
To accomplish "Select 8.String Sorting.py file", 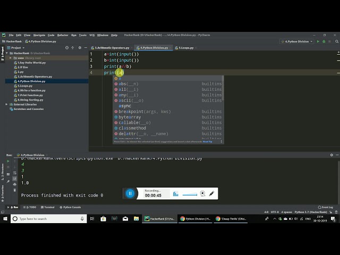I will point(30,100).
